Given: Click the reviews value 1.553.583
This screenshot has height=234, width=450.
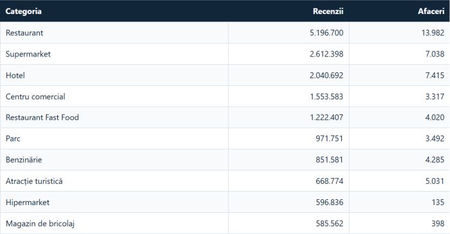Looking at the screenshot, I should 327,96.
